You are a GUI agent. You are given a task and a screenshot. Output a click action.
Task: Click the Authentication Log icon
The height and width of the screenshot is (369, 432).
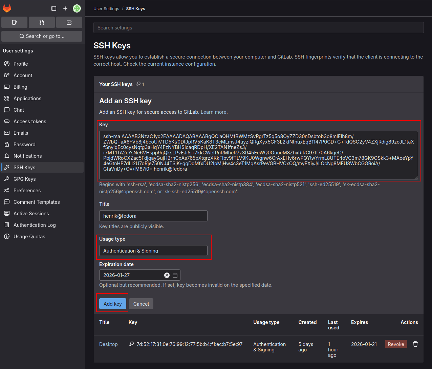coord(7,225)
